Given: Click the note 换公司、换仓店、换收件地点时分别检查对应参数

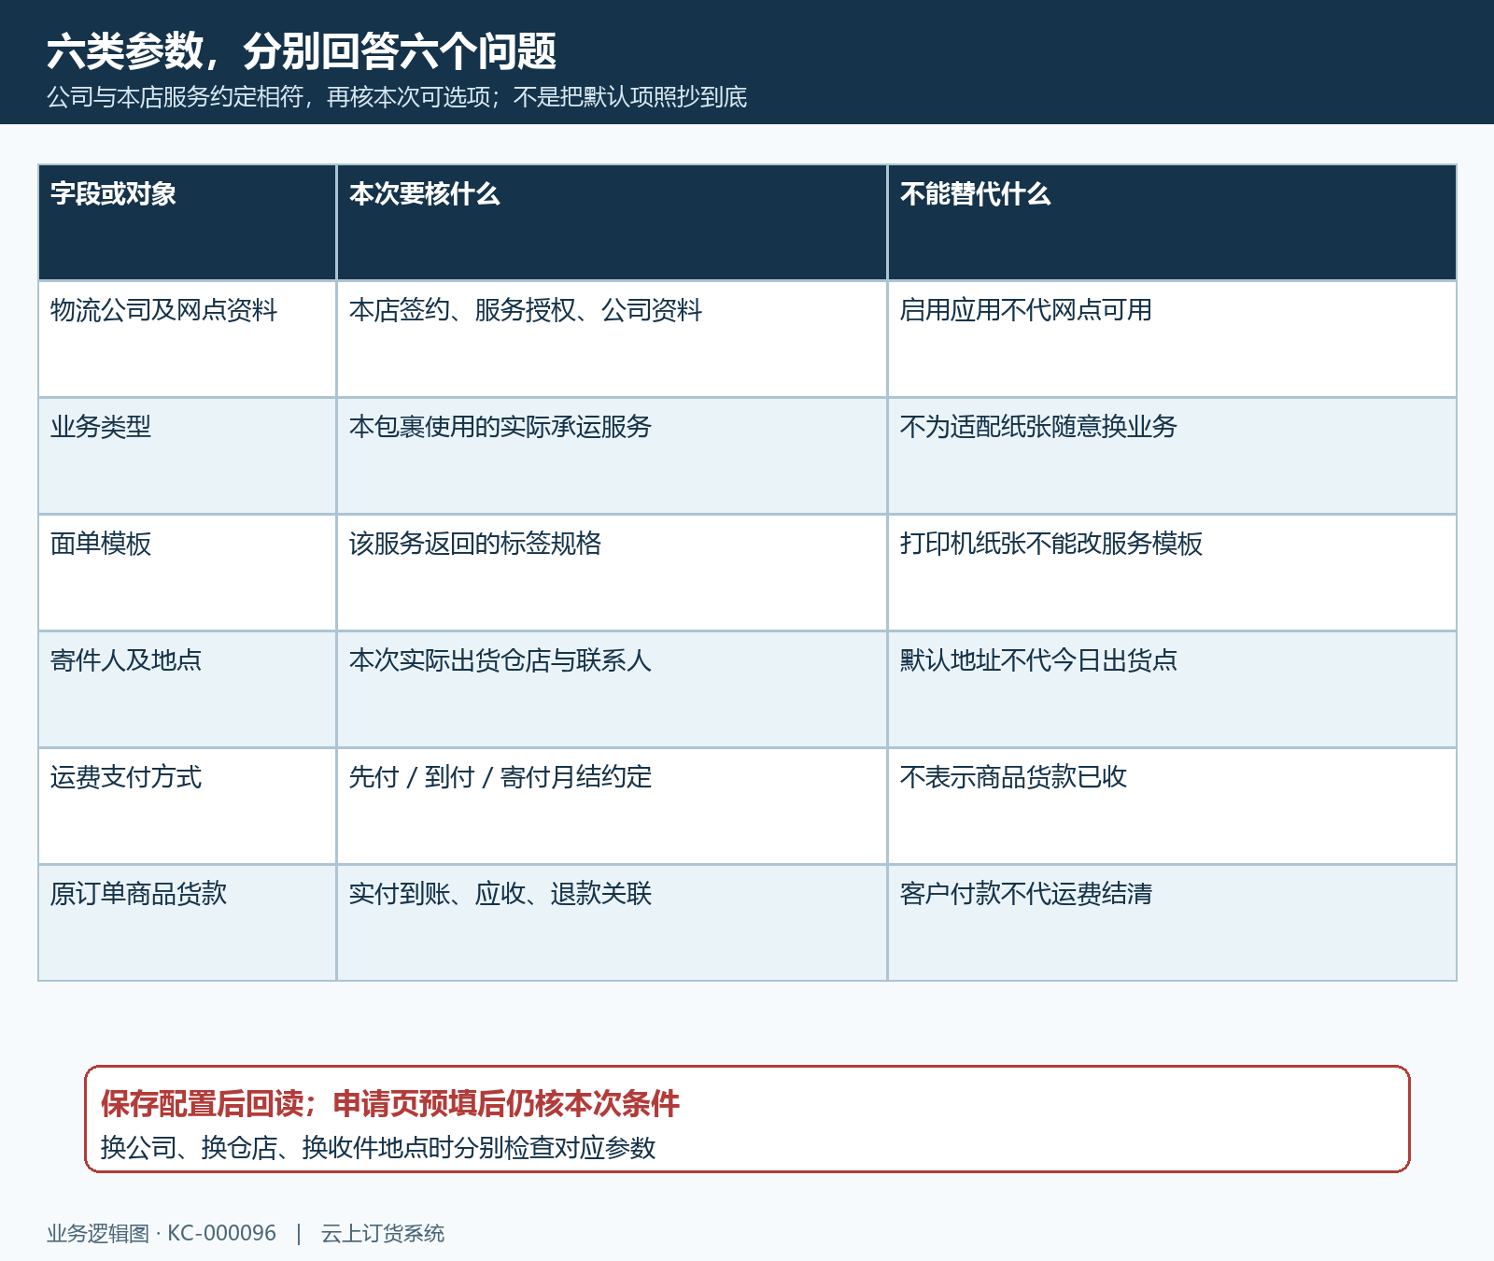Looking at the screenshot, I should point(378,1148).
